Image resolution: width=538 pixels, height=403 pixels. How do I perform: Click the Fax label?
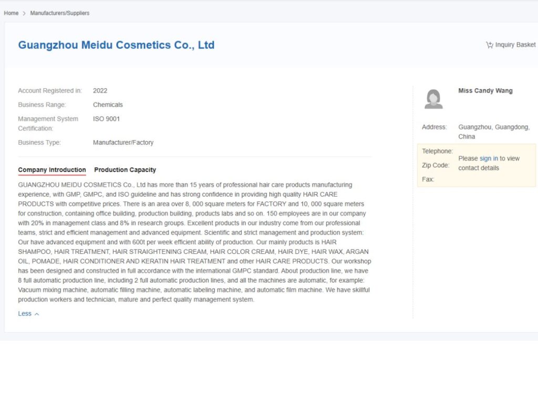(428, 179)
